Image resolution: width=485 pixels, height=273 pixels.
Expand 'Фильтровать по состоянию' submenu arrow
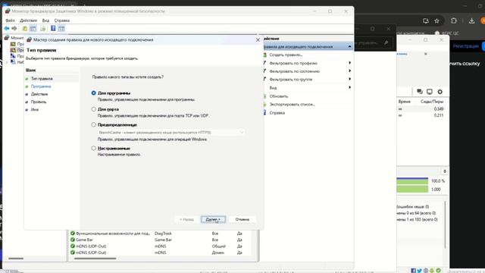tap(349, 71)
